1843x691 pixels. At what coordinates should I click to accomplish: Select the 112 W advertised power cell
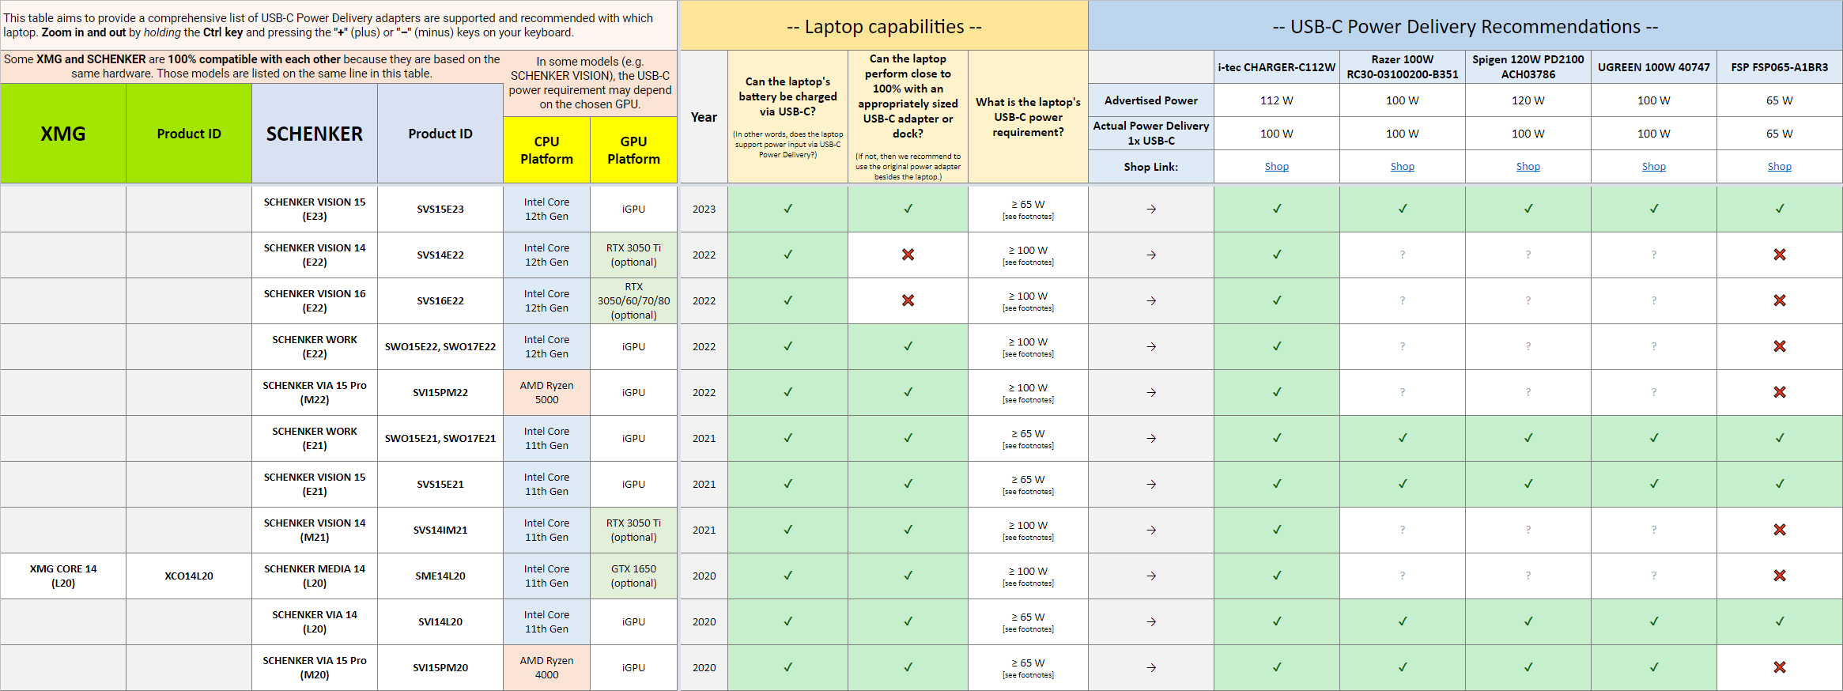(x=1277, y=100)
